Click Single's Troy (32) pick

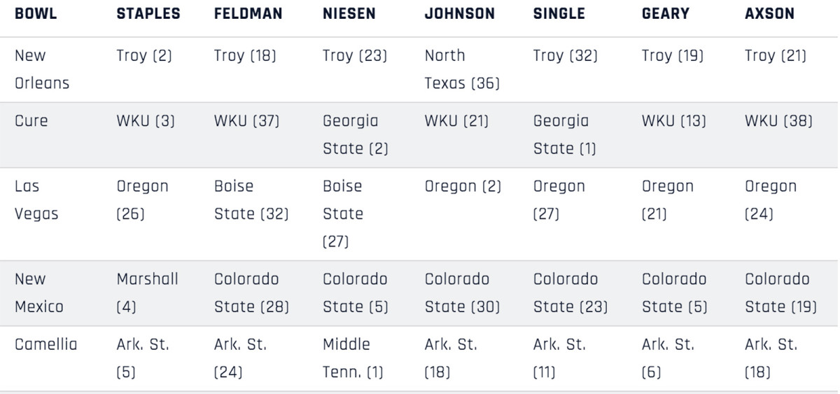click(x=565, y=56)
